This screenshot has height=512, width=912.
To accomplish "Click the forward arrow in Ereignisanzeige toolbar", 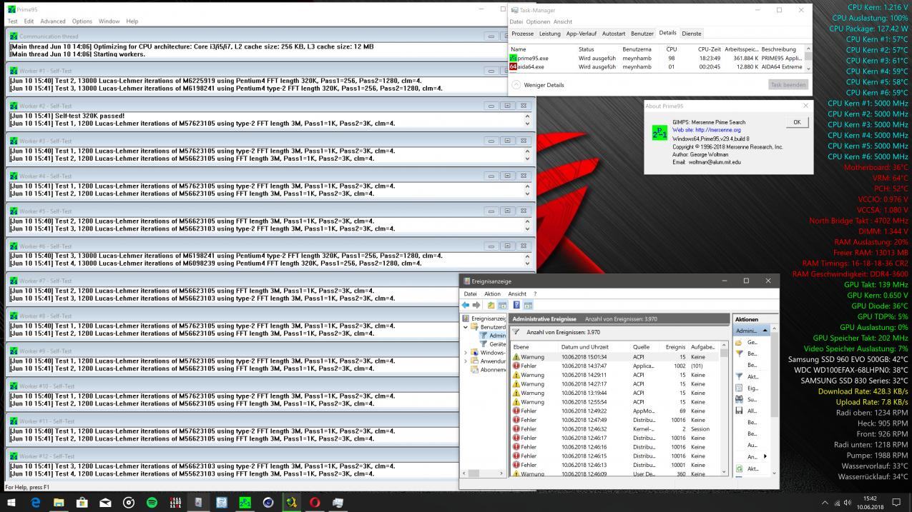I will click(476, 305).
